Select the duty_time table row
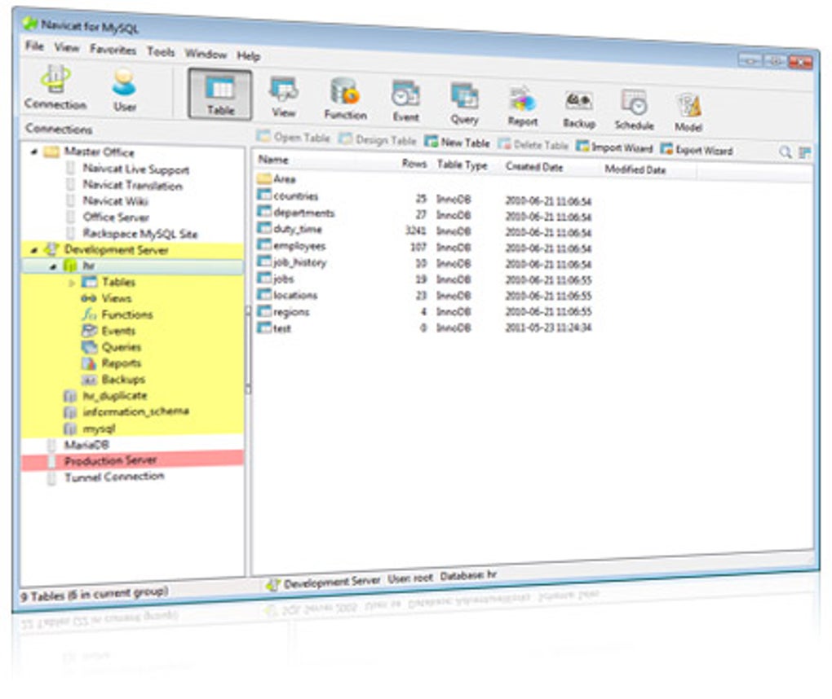This screenshot has width=832, height=699. coord(424,230)
